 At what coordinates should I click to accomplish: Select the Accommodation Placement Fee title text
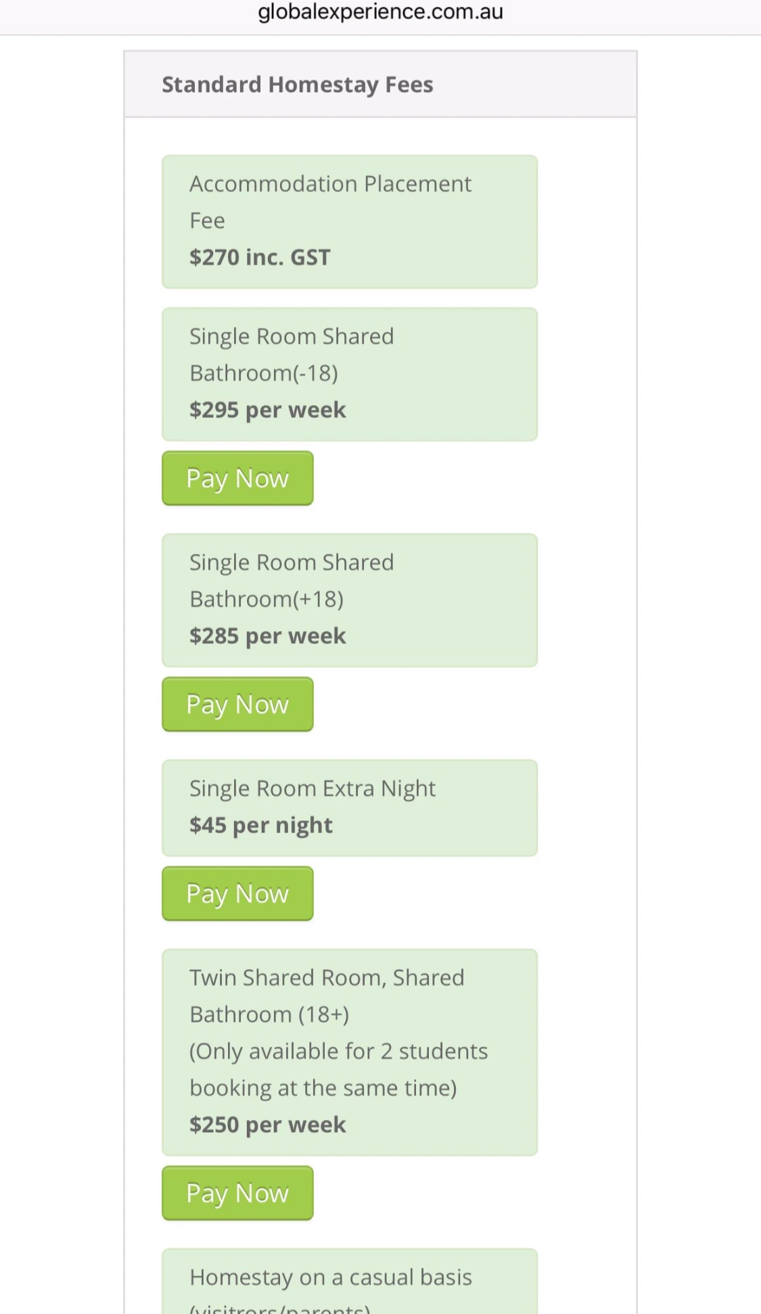[330, 202]
